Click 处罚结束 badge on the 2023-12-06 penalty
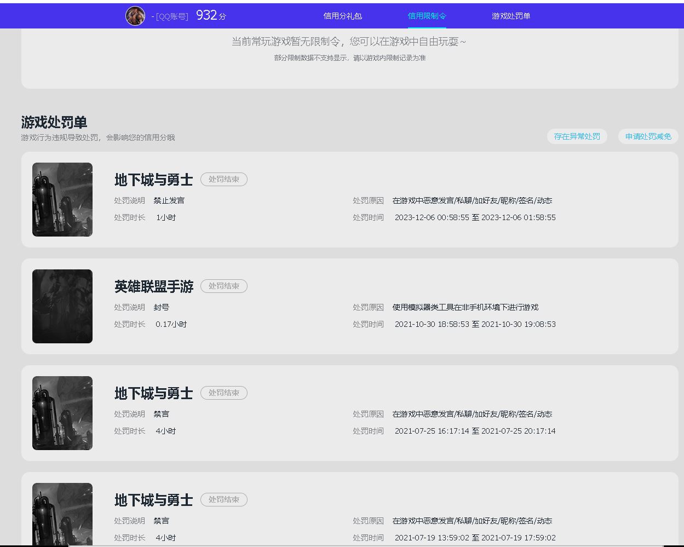Screen dimensions: 684x547 coord(223,179)
